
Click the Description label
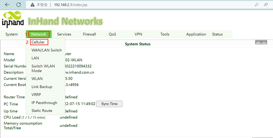pos(13,72)
